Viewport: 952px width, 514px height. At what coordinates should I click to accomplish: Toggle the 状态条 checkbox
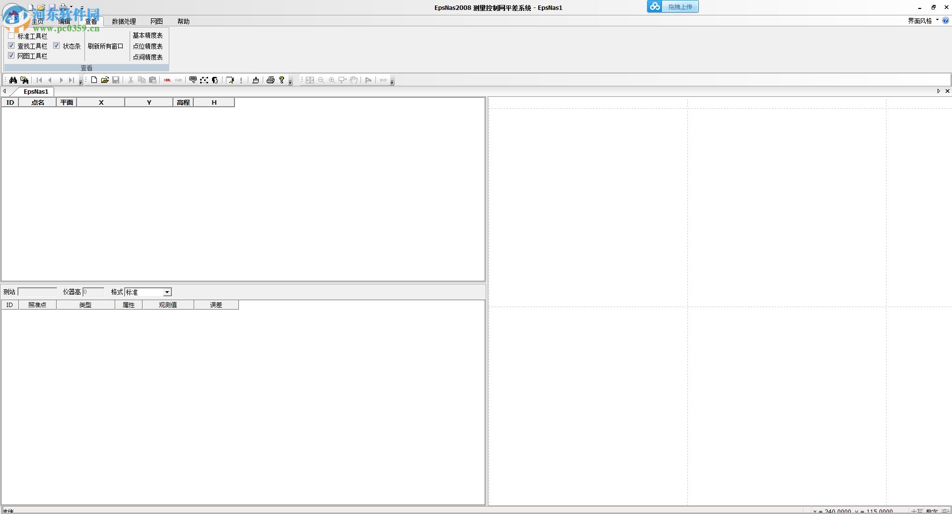click(x=57, y=46)
